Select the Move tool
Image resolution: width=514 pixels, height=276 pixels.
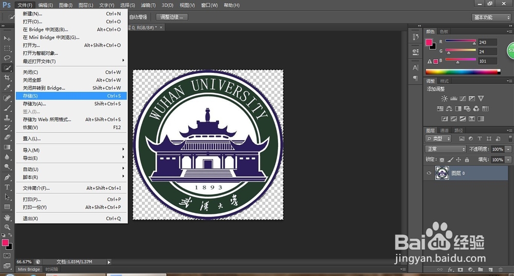tap(7, 38)
